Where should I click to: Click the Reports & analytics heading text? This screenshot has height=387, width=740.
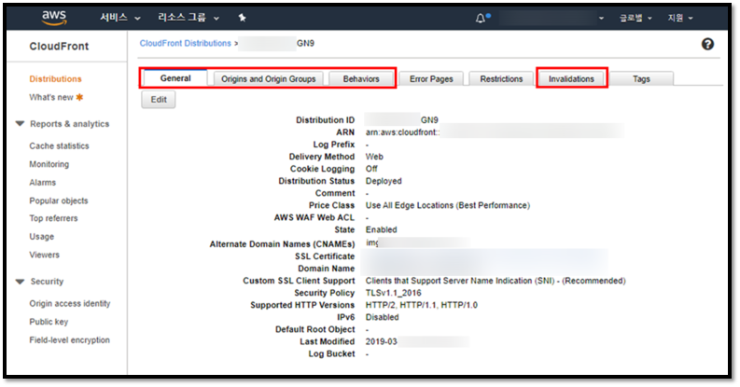[69, 124]
